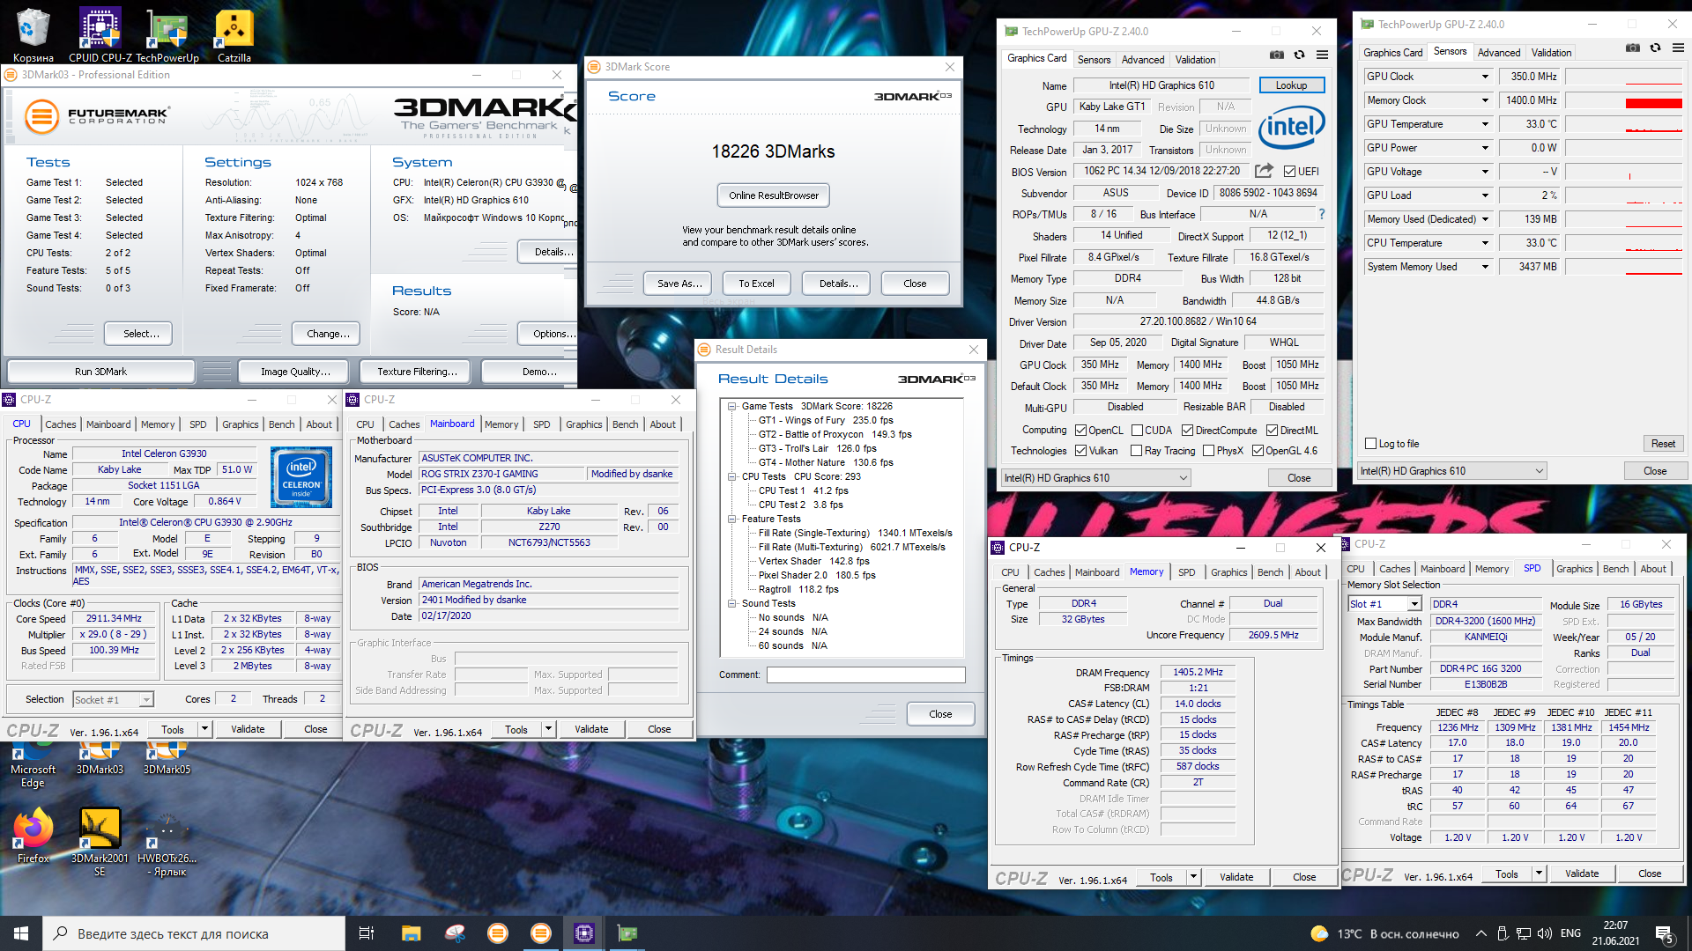1692x951 pixels.
Task: Open the About tab in CPU-Z SPD window
Action: coord(1652,569)
